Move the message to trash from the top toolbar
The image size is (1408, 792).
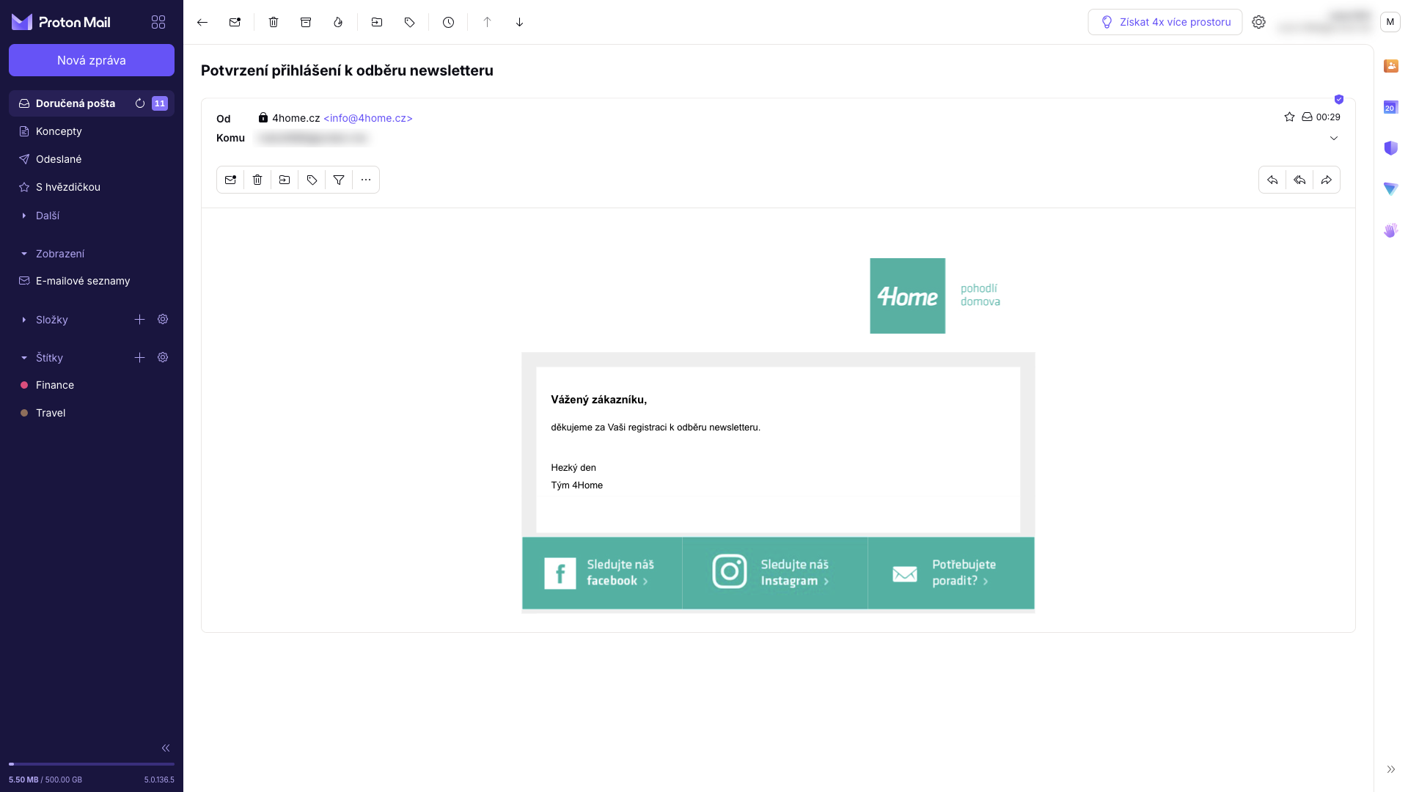274,22
